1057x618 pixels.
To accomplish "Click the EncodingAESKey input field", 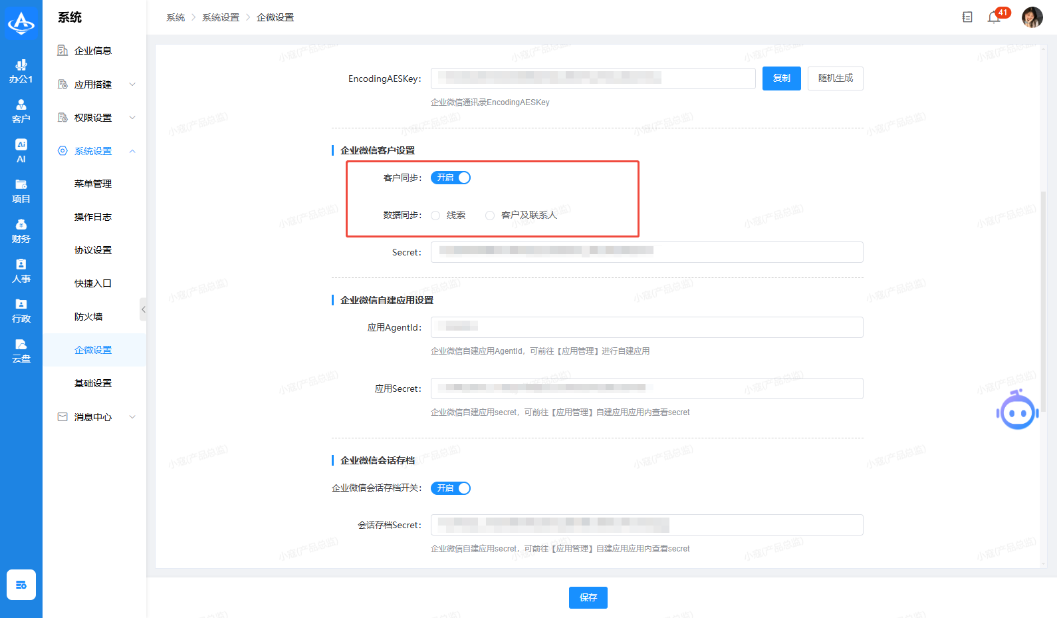I will click(x=593, y=78).
